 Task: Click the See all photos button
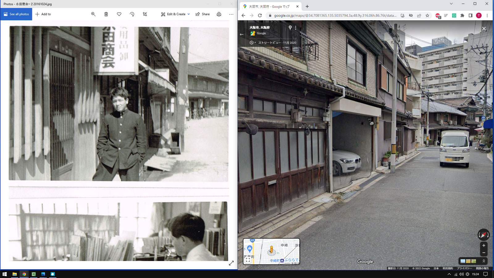coord(16,14)
